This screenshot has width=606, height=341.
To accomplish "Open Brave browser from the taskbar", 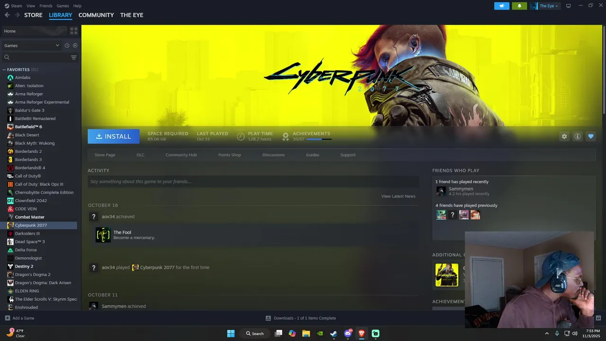I will (362, 333).
